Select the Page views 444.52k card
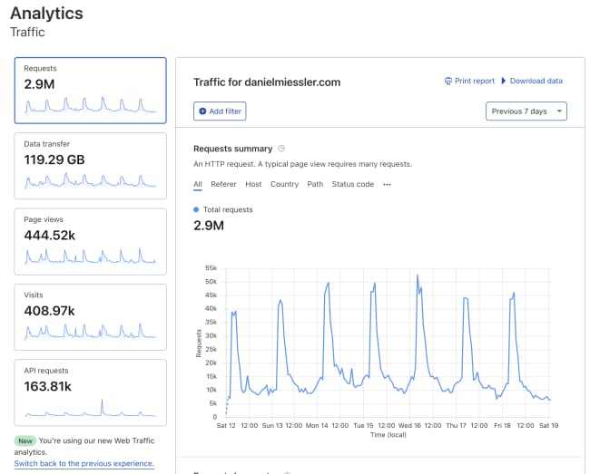590x474 pixels. click(90, 241)
